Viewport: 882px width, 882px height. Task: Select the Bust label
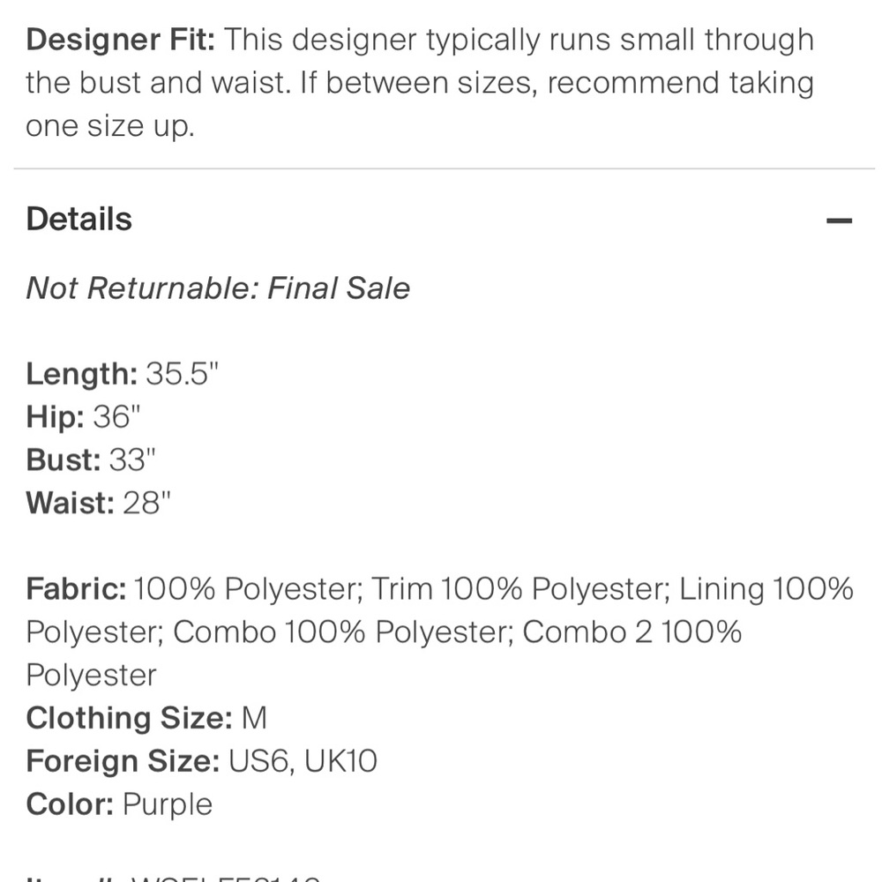[64, 460]
